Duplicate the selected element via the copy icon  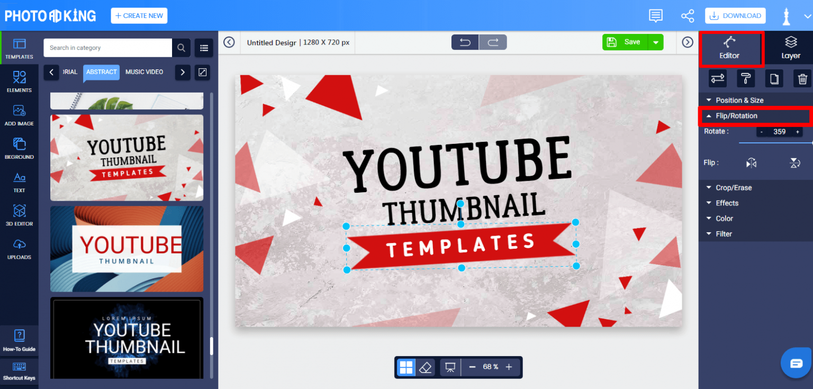pyautogui.click(x=774, y=78)
